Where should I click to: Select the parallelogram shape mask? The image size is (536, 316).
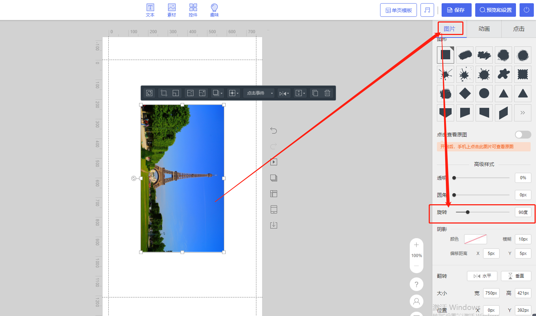(x=503, y=113)
